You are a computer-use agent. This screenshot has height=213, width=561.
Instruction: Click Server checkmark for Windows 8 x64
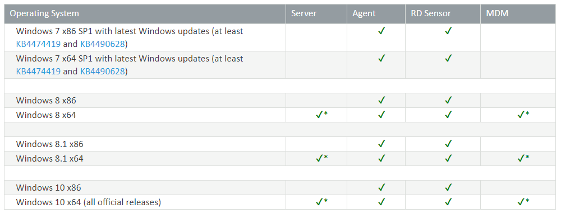coord(320,115)
